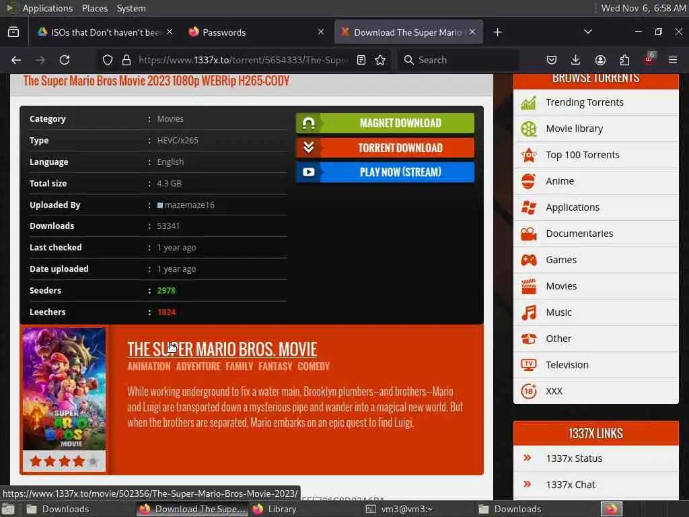Click the URL address bar
The image size is (689, 517).
click(x=242, y=60)
